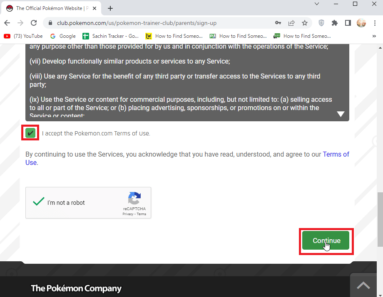Viewport: 383px width, 297px height.
Task: Open the Terms of Use link
Action: pos(336,154)
